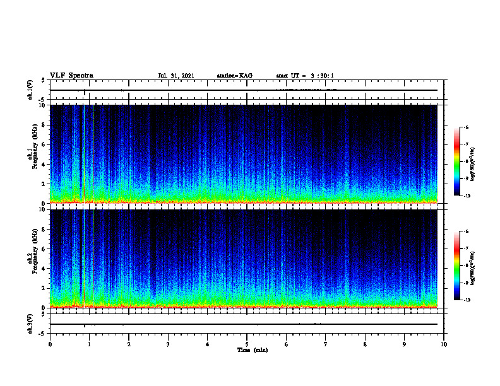Click the "-10" tick on ch.1 color bar
The image size is (500, 386).
tap(467, 196)
